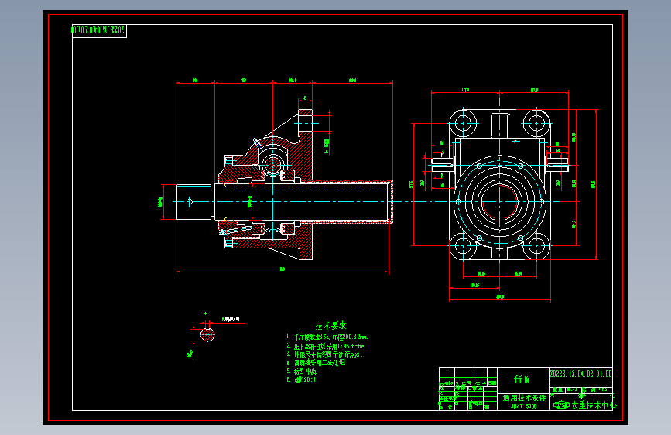Click the company logo in title block
Screen dimensions: 671x435
coord(561,405)
